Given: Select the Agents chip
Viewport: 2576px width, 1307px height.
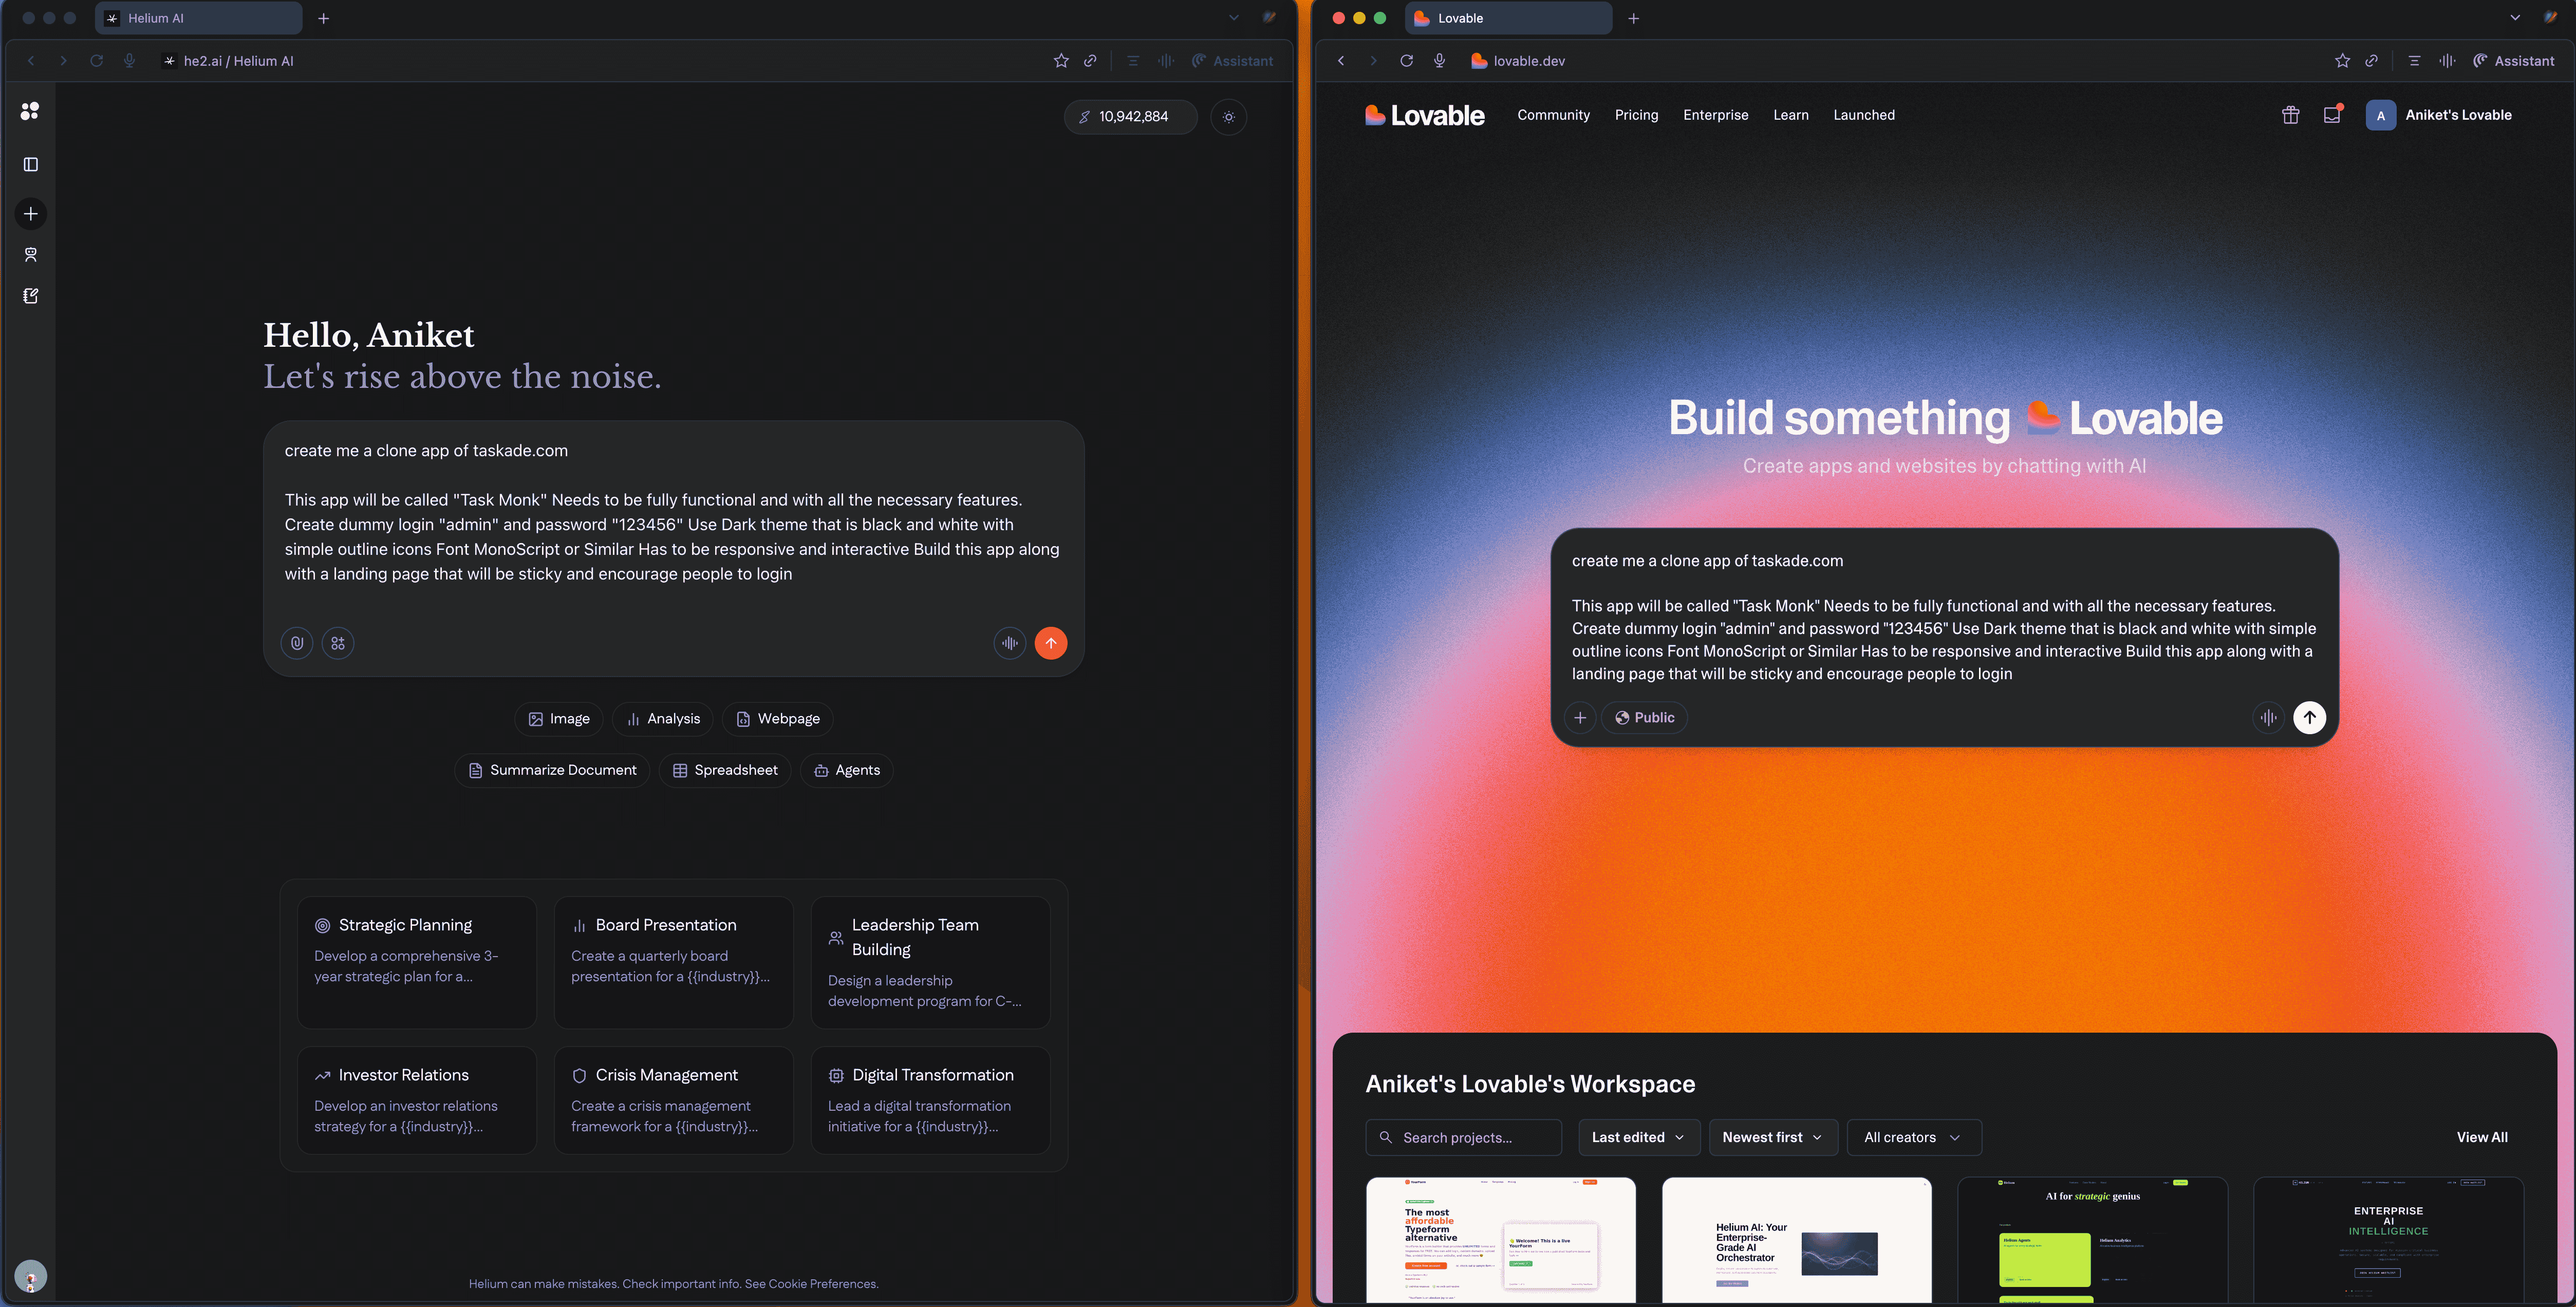Looking at the screenshot, I should tap(847, 770).
